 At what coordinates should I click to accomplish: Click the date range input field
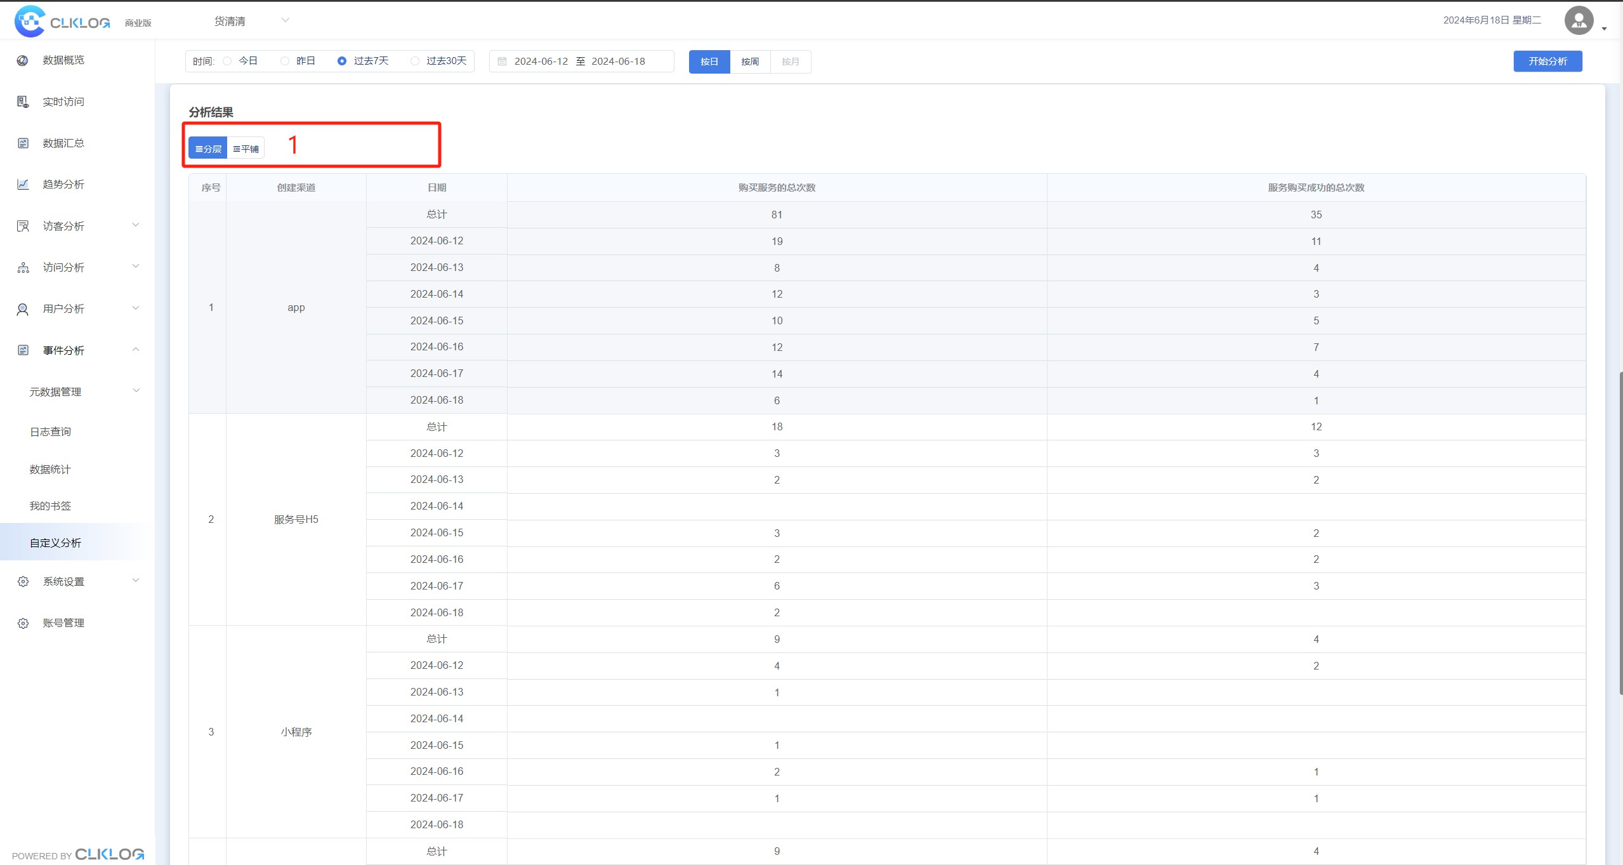(x=581, y=62)
